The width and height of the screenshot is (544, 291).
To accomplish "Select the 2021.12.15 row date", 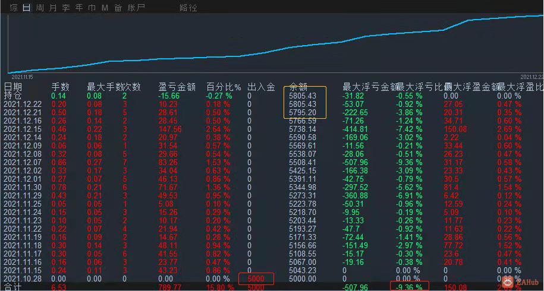I will click(x=23, y=129).
